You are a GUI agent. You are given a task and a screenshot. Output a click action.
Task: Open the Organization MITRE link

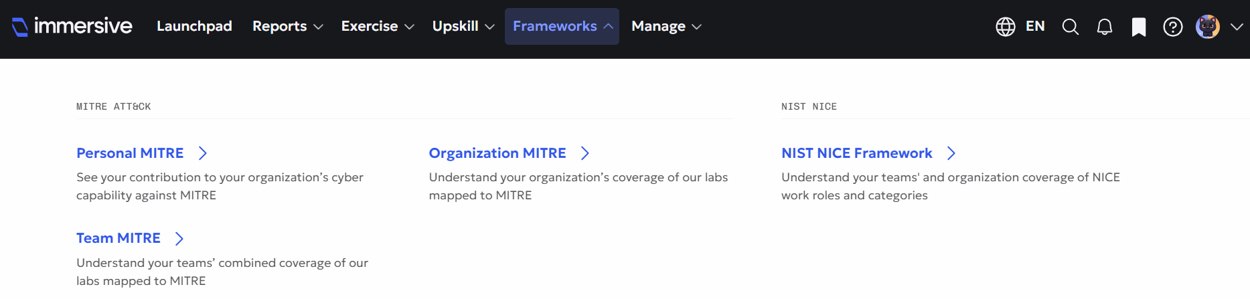[x=497, y=153]
